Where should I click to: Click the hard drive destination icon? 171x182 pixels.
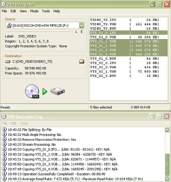pos(58,91)
